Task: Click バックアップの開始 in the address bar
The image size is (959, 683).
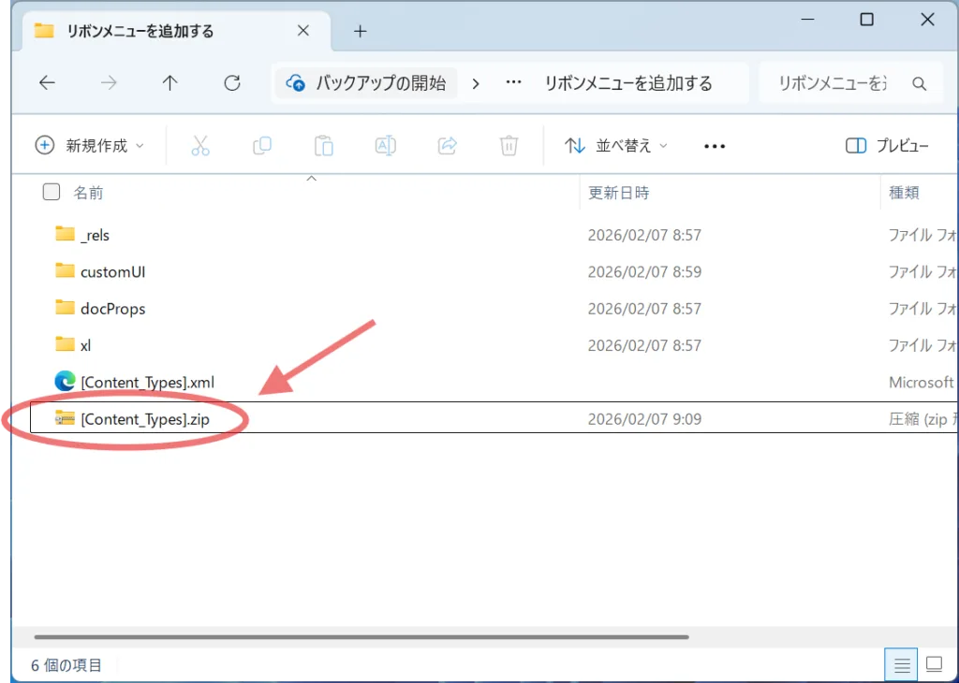Action: [365, 82]
